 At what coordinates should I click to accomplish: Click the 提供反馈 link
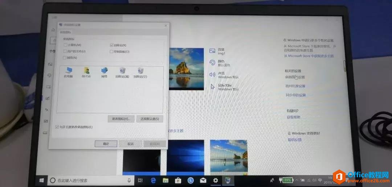295,140
